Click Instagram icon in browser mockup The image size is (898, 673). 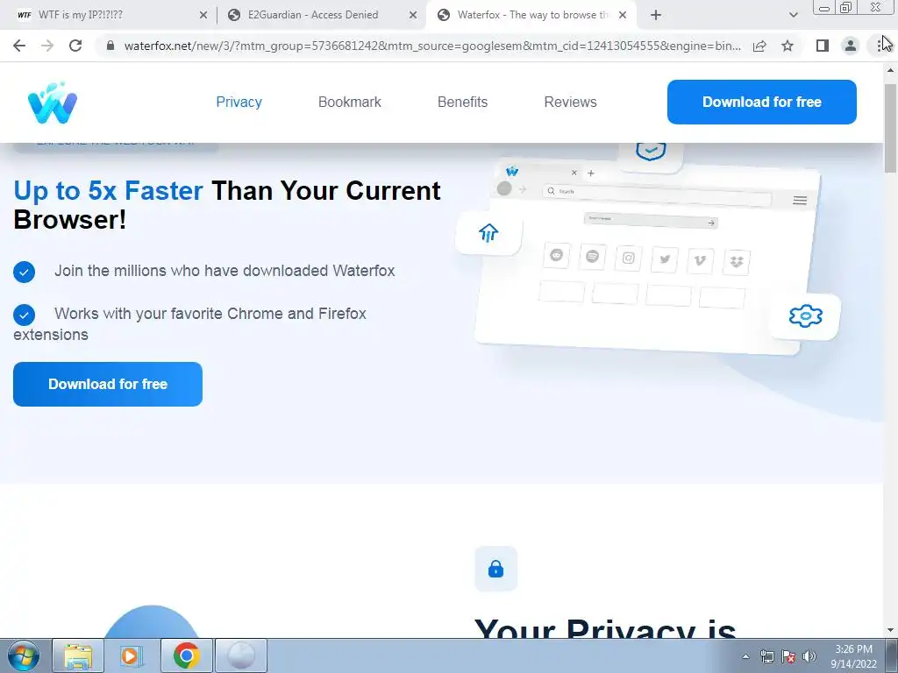click(x=628, y=259)
